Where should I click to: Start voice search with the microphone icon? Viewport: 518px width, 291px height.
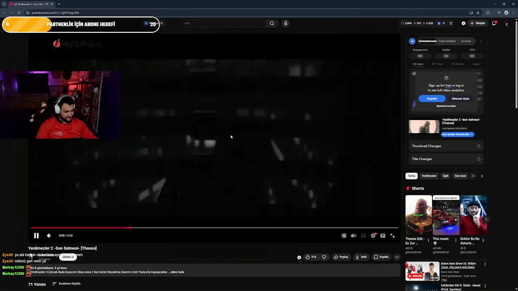(x=285, y=23)
